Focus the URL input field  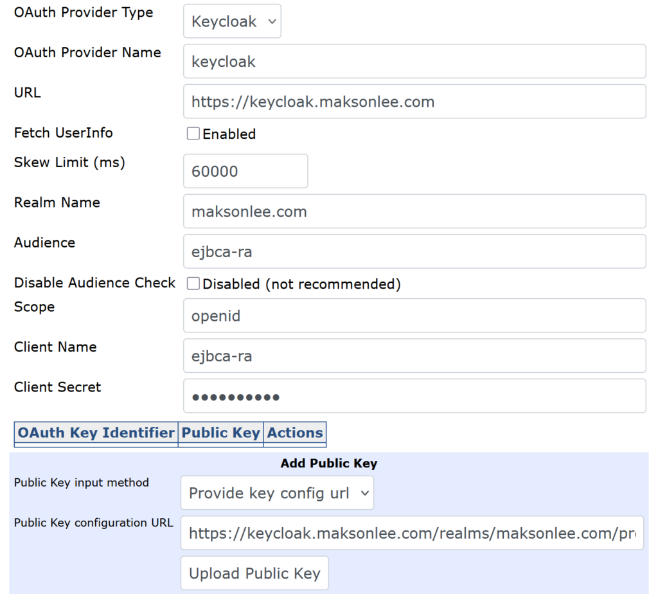click(414, 102)
